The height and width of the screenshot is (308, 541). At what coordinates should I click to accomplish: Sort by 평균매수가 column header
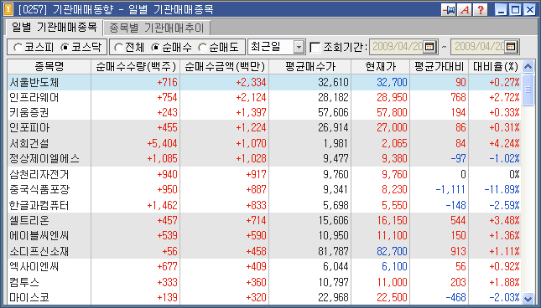click(310, 66)
